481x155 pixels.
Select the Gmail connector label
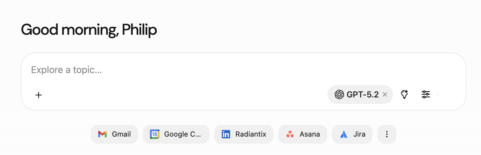coord(121,134)
